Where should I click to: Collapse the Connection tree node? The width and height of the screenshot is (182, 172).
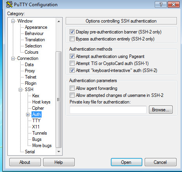pos(13,58)
